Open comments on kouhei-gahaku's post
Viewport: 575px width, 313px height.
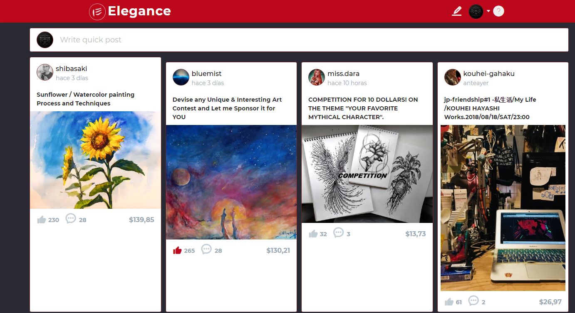[473, 301]
